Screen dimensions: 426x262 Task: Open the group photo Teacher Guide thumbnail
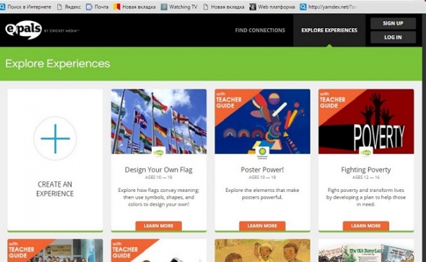click(55, 250)
